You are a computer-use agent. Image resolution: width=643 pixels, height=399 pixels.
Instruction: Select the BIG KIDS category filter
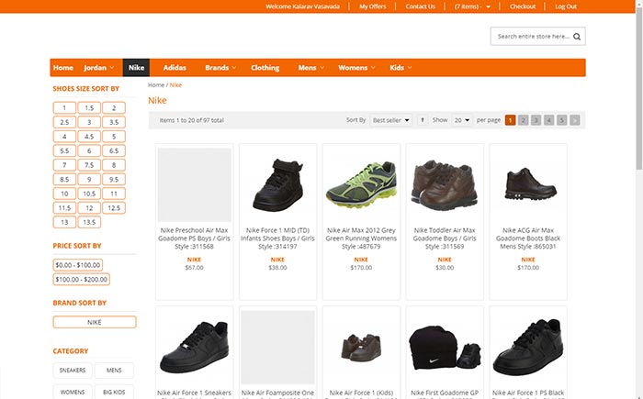pyautogui.click(x=114, y=392)
